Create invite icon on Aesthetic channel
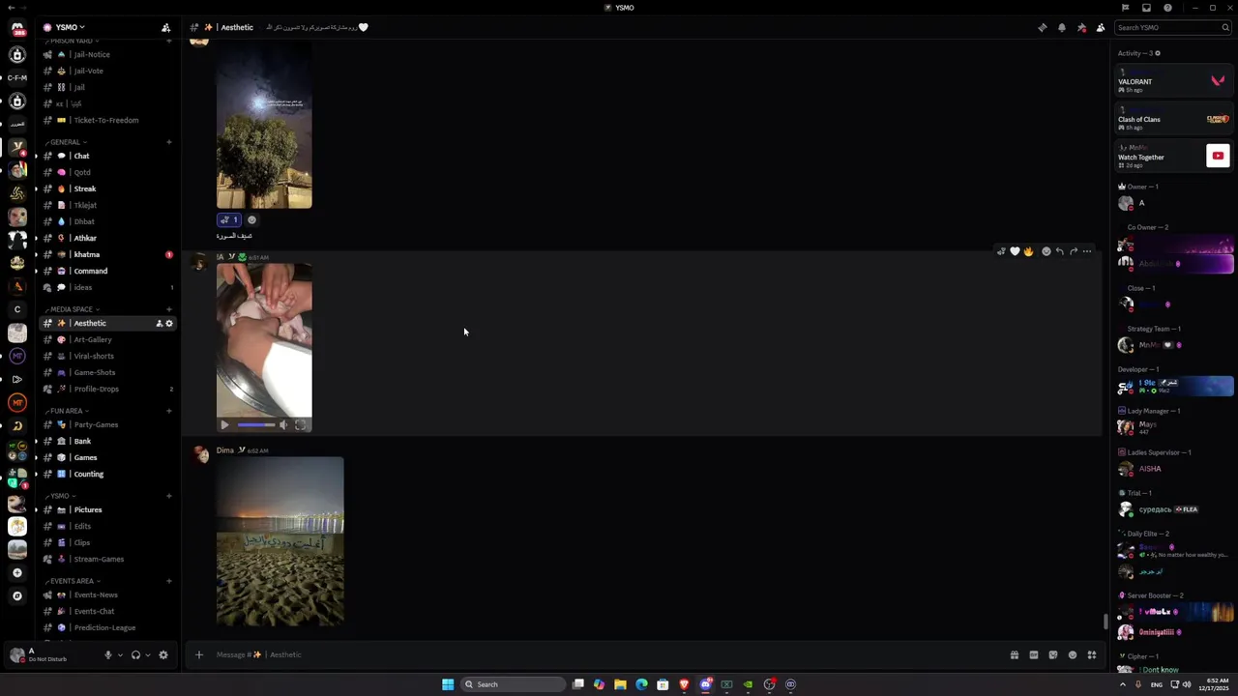The width and height of the screenshot is (1238, 696). [159, 323]
